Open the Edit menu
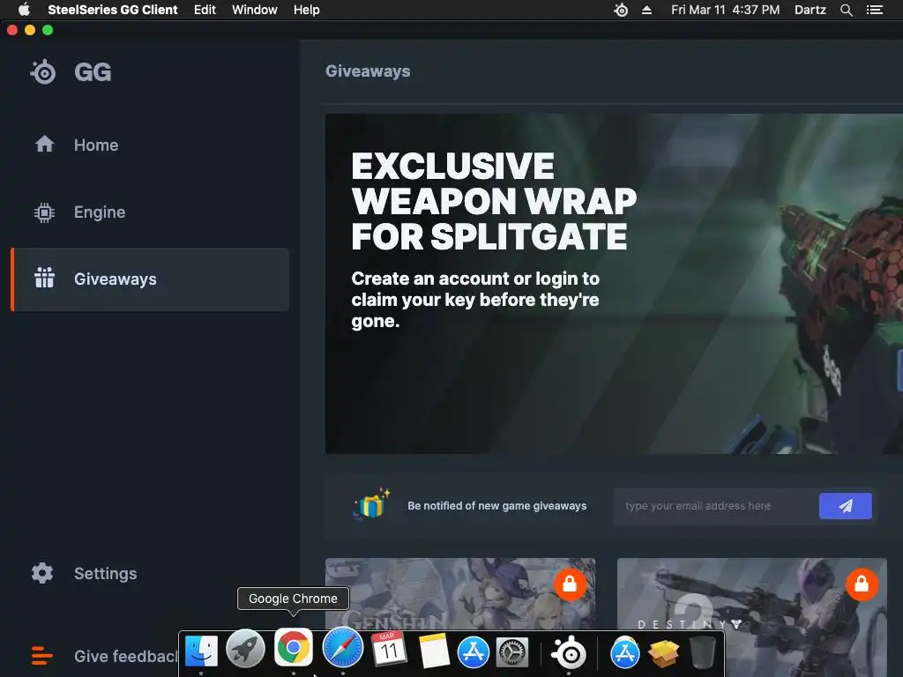This screenshot has width=903, height=677. pyautogui.click(x=205, y=10)
